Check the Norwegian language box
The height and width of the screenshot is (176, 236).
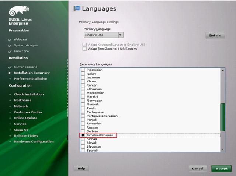click(83, 101)
